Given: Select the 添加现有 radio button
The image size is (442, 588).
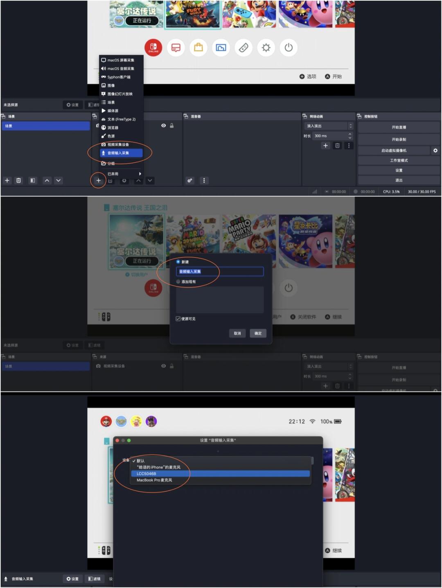Looking at the screenshot, I should point(178,282).
